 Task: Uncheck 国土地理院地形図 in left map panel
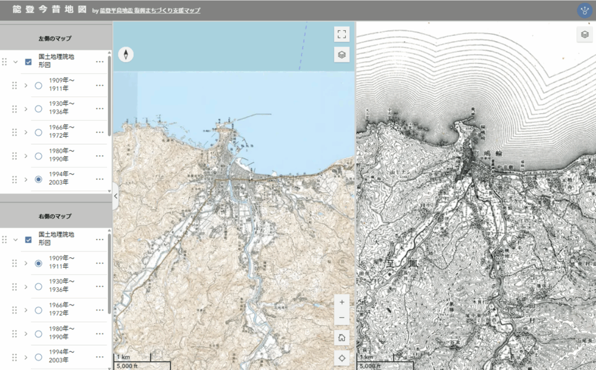click(28, 62)
